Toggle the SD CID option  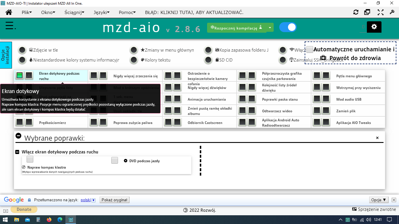pos(208,60)
